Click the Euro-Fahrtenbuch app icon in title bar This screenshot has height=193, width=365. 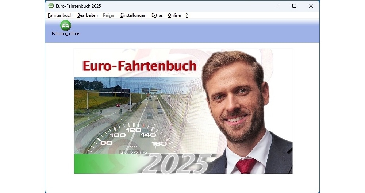pos(51,6)
